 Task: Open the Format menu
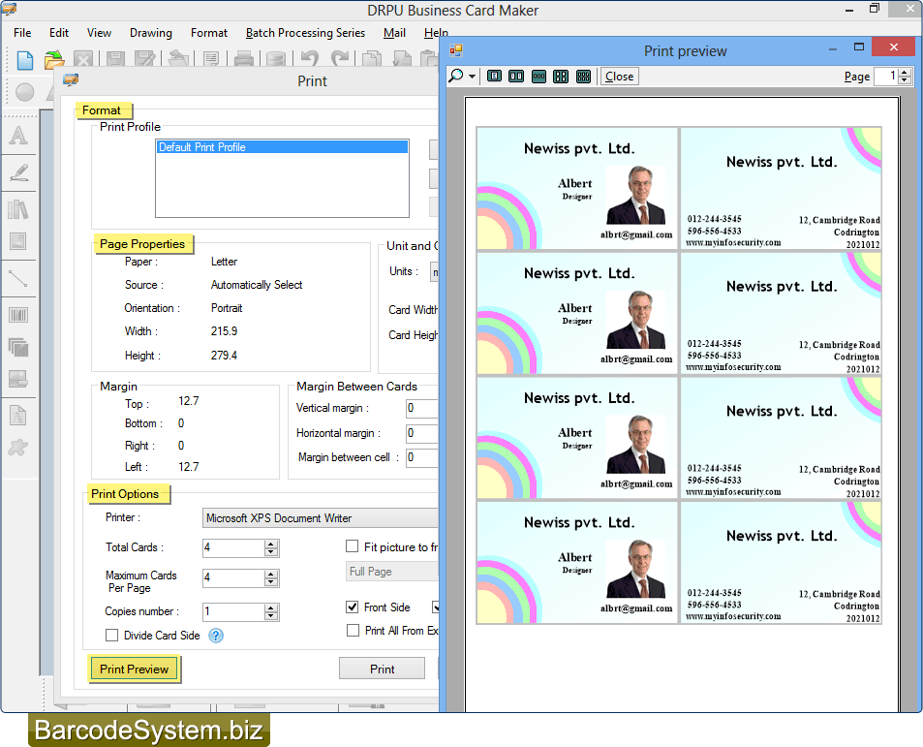209,33
